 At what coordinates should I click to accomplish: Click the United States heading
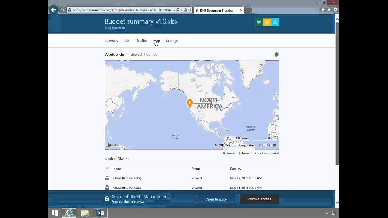point(116,158)
